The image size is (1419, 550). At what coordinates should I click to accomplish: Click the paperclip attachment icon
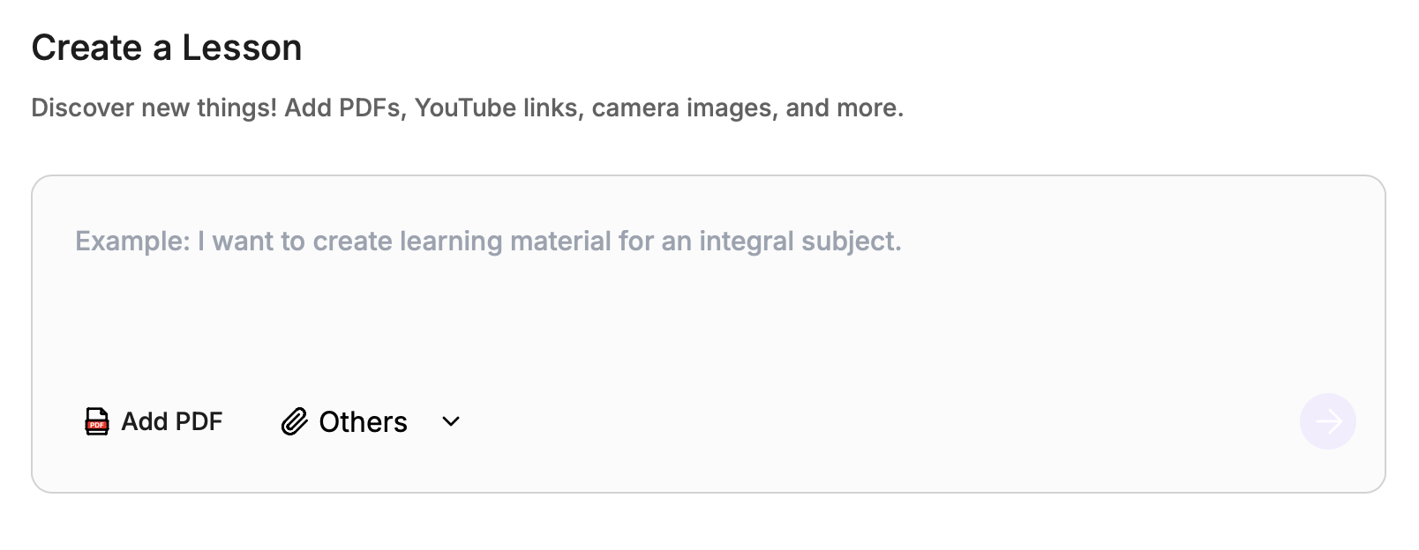pyautogui.click(x=294, y=421)
